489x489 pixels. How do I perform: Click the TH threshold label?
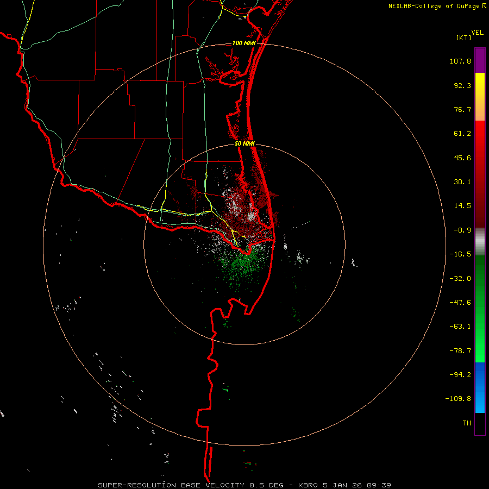467,423
